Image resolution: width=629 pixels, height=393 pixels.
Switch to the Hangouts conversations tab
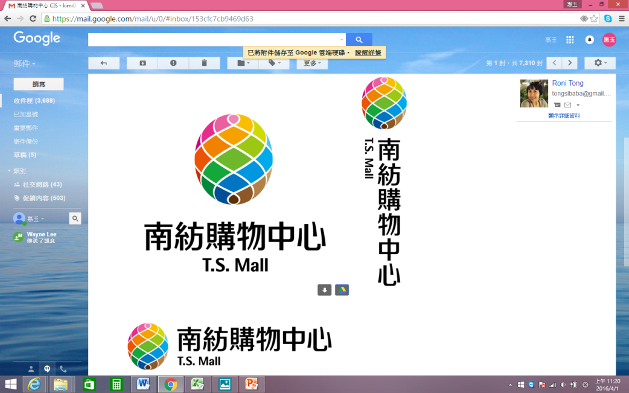[x=47, y=369]
